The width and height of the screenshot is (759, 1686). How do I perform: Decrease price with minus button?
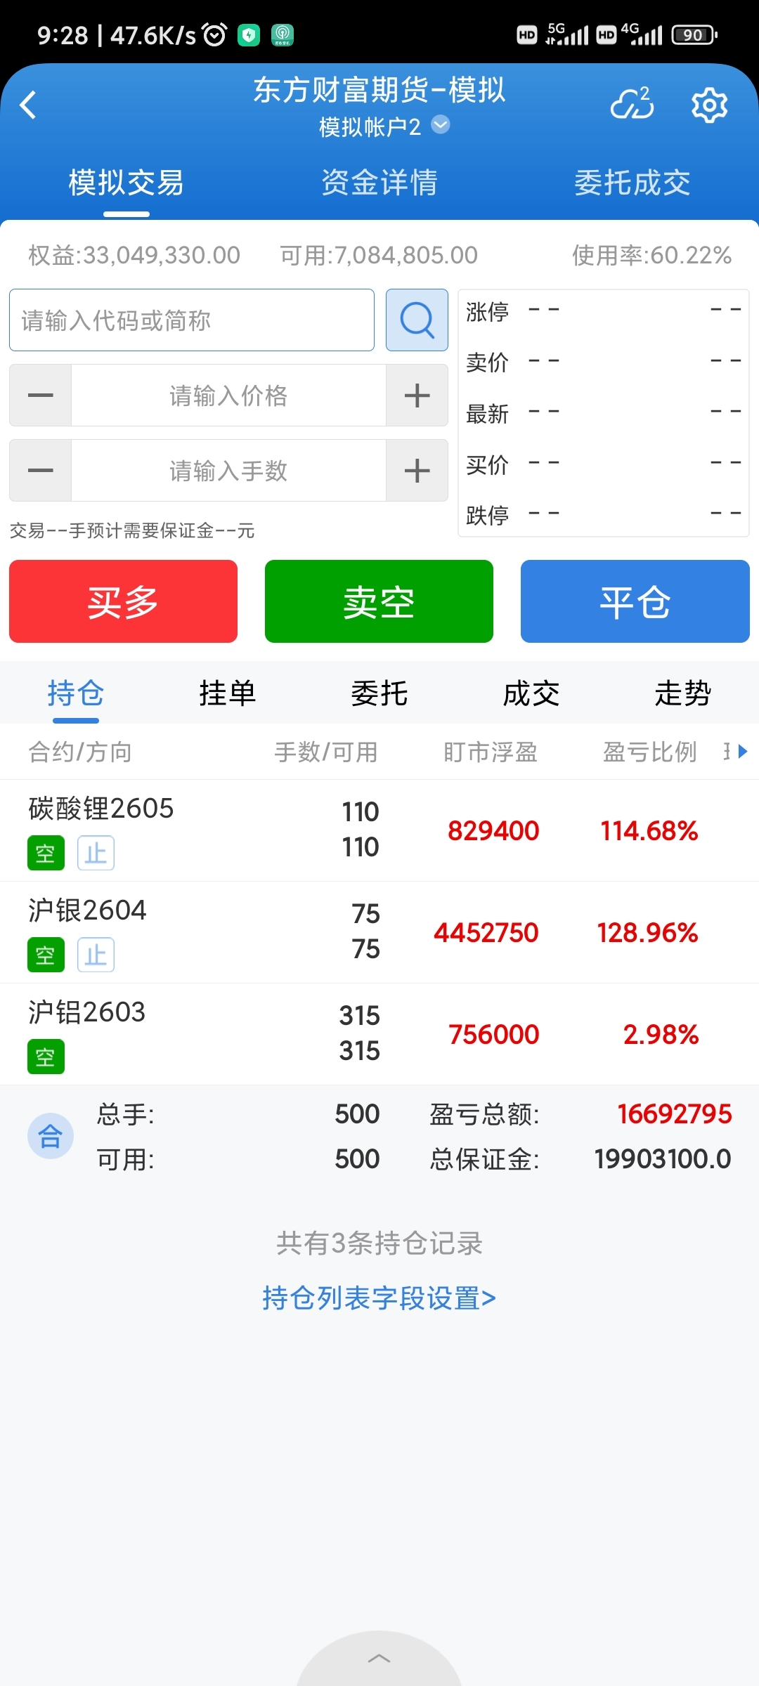(x=40, y=395)
